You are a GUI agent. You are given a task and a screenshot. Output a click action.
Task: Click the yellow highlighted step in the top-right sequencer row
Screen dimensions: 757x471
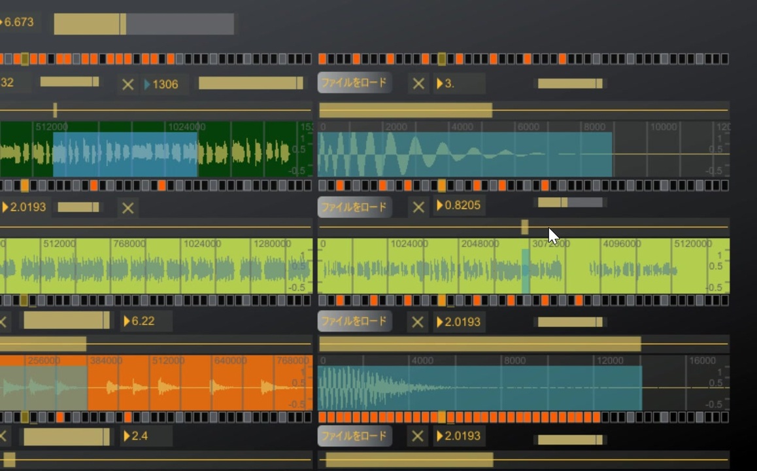click(x=442, y=59)
